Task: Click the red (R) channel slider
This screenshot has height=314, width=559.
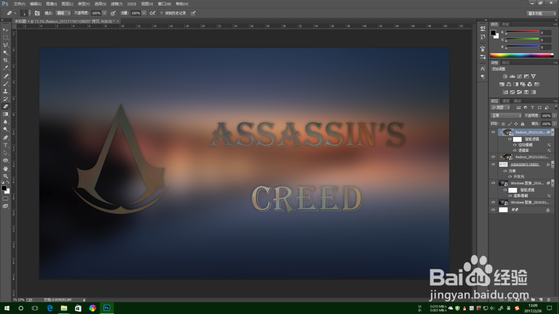Action: (x=522, y=32)
